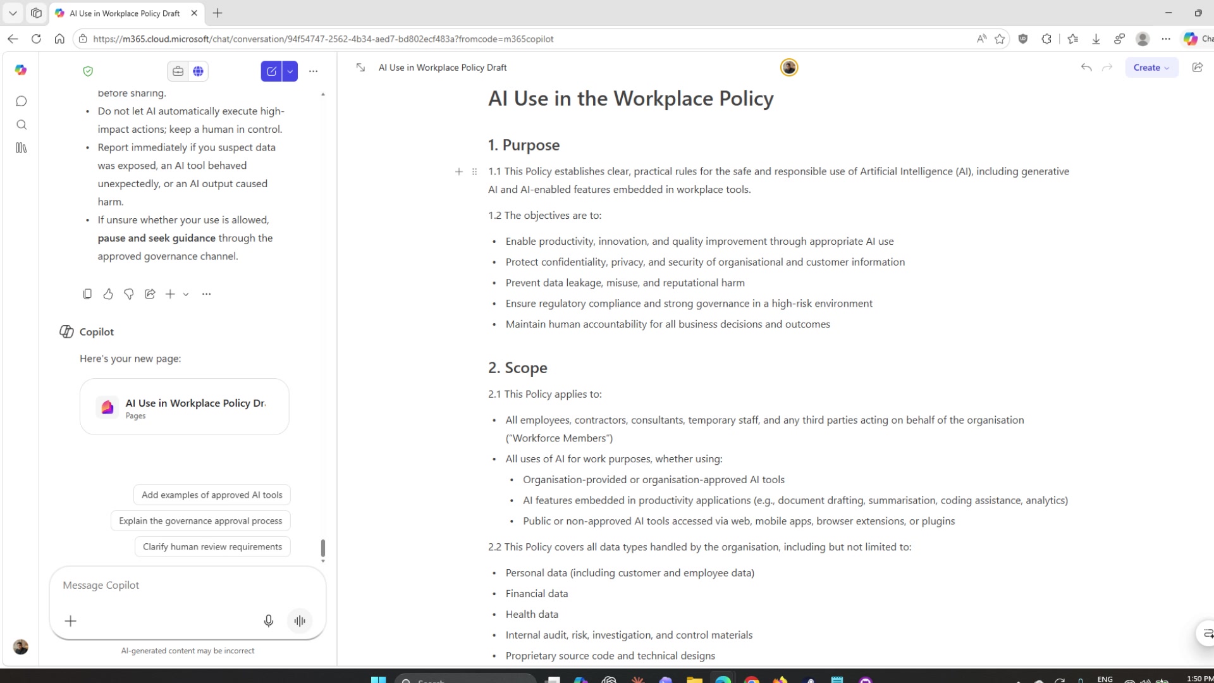The image size is (1214, 683).
Task: Open the Chat icon in left sidebar
Action: pyautogui.click(x=21, y=101)
